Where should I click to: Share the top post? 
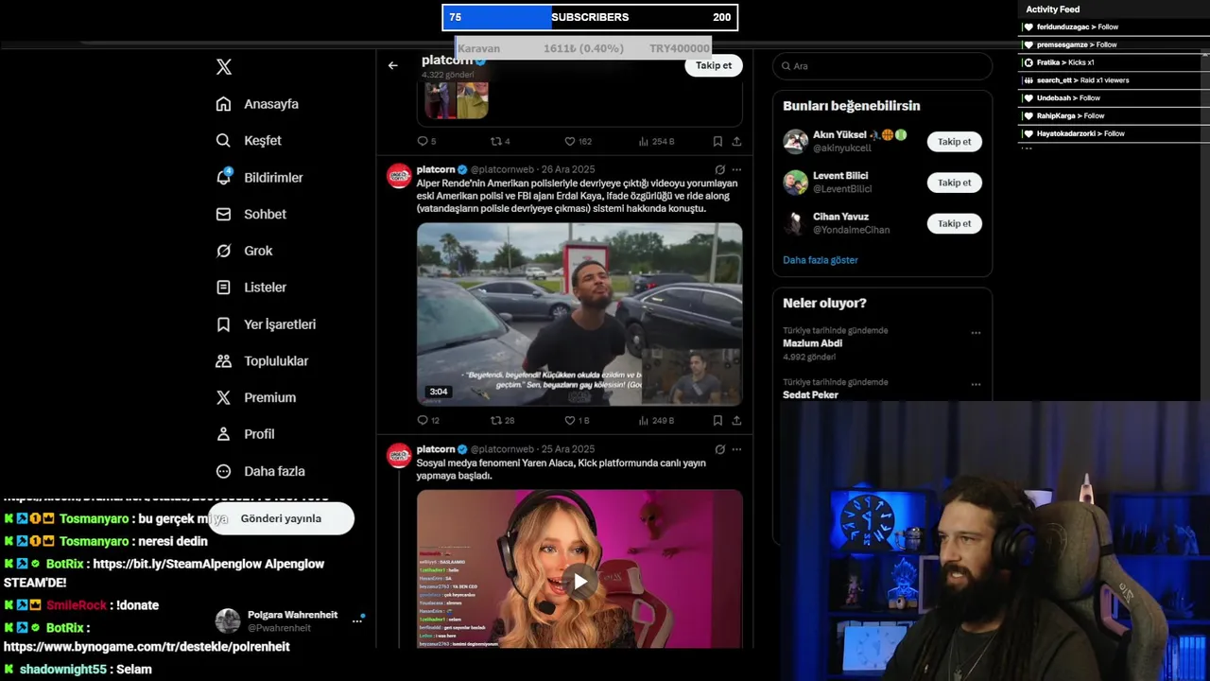(x=736, y=141)
